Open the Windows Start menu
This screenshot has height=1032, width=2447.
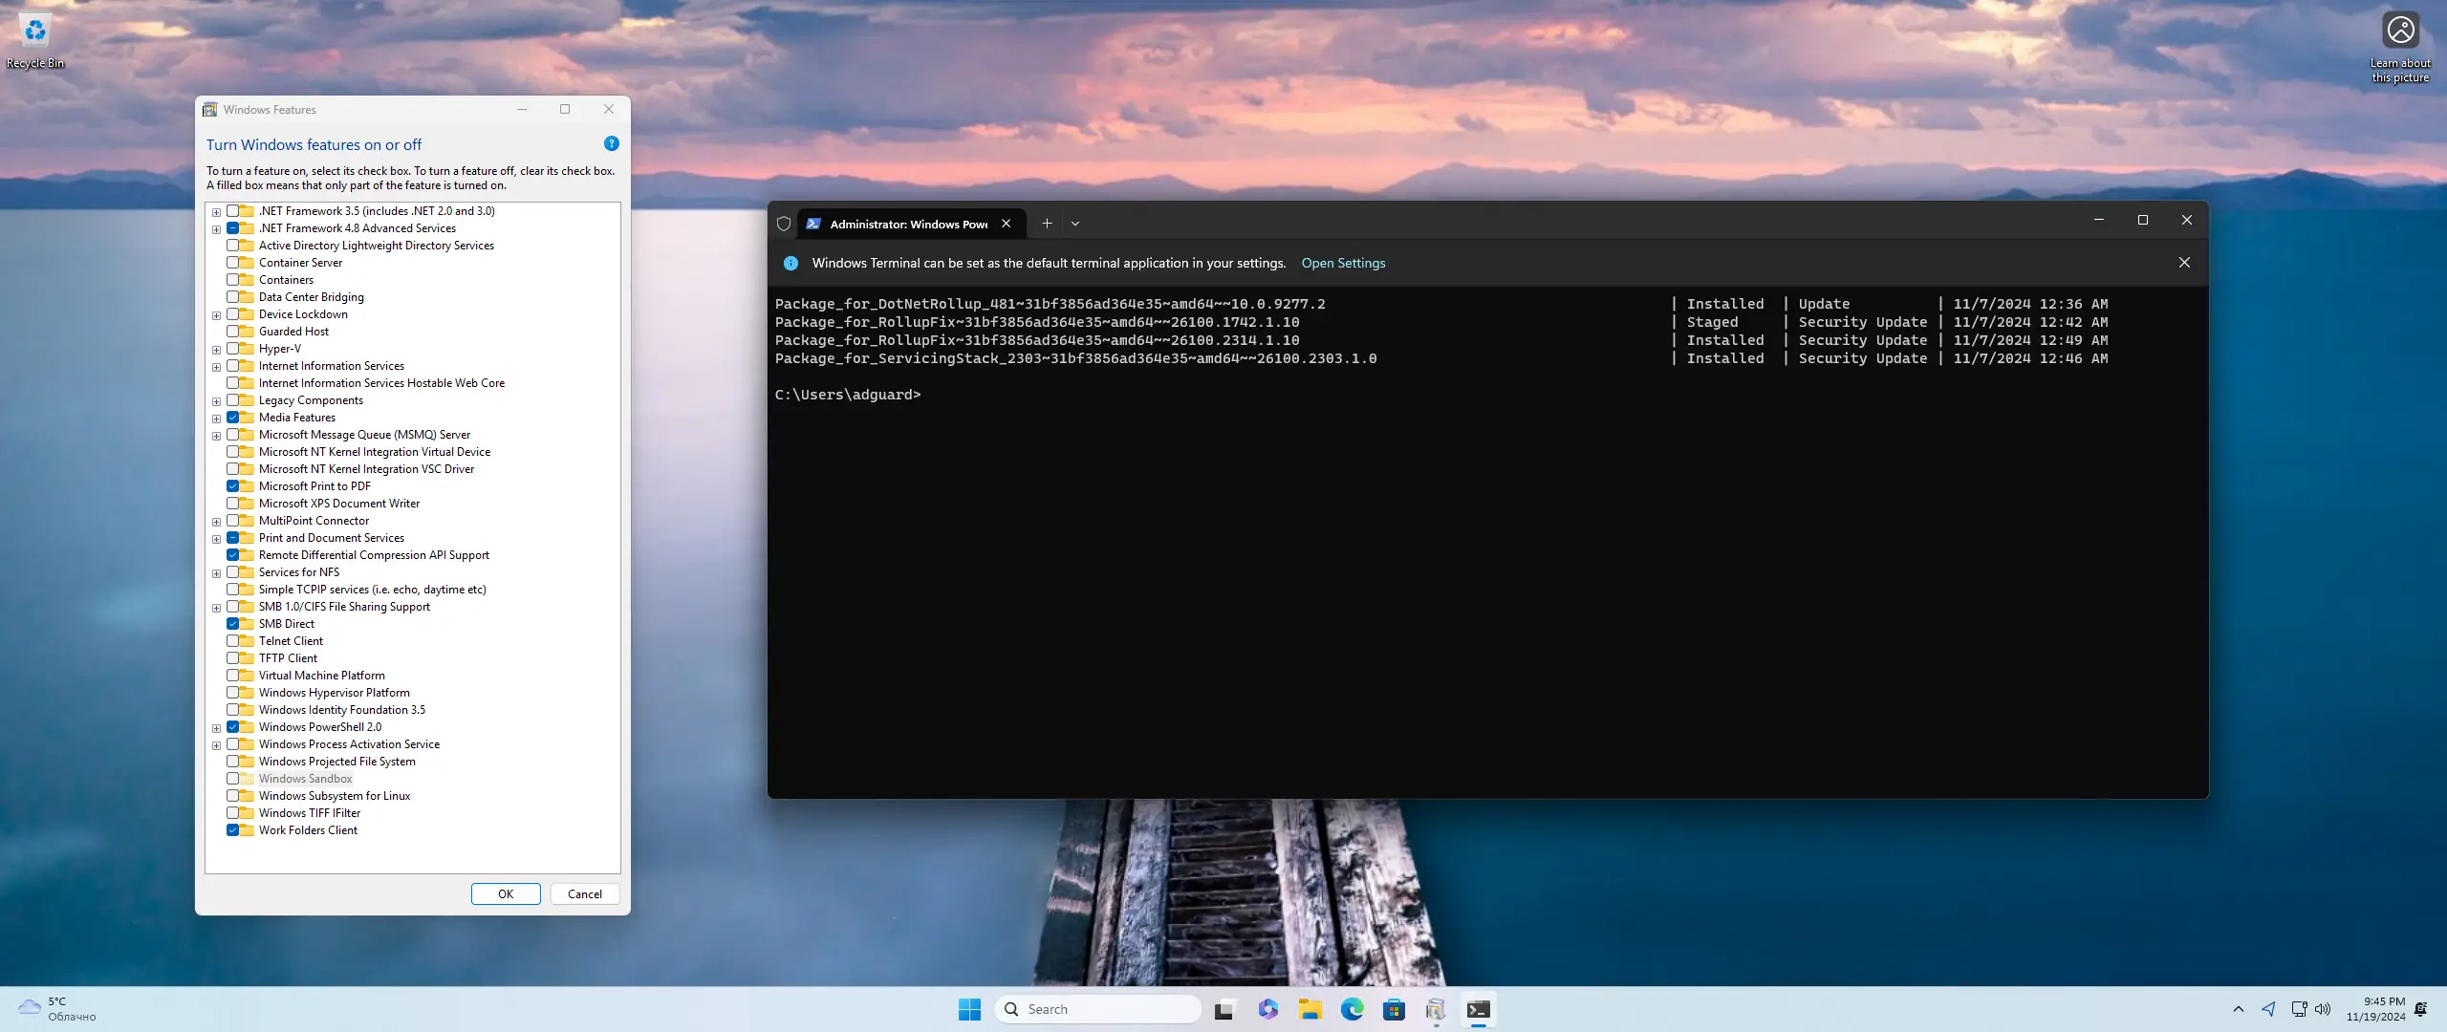click(969, 1010)
